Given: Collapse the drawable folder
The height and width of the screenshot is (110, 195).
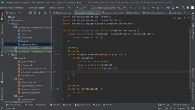Looking at the screenshot, I should 12,58.
